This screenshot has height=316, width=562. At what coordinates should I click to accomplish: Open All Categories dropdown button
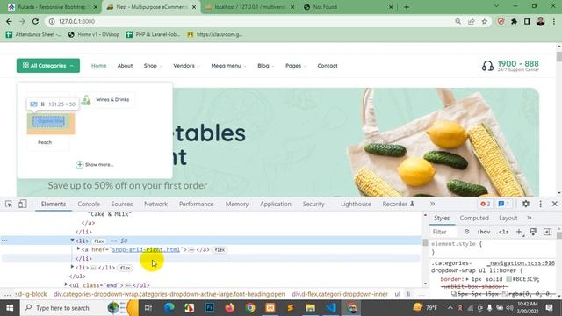48,66
